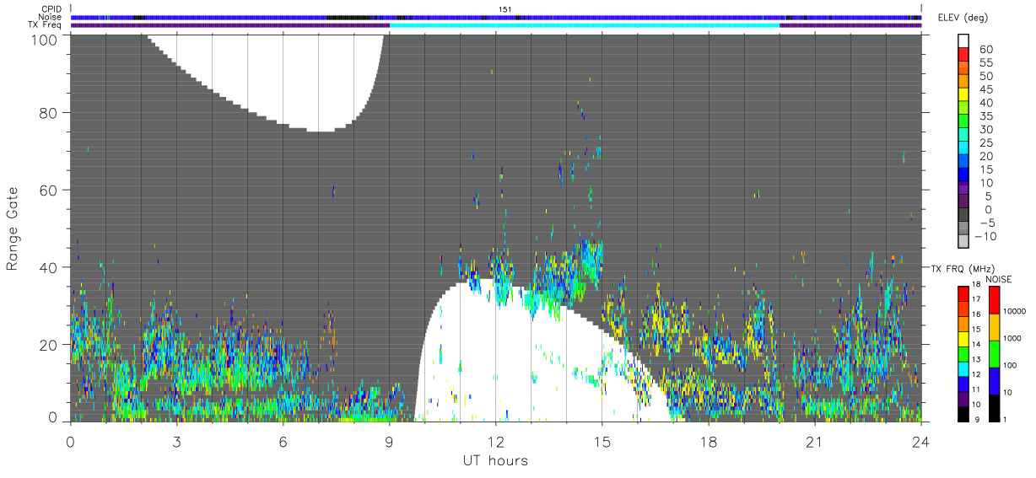
Task: Click the −10 label on the elevation colorbar
Action: (x=985, y=236)
